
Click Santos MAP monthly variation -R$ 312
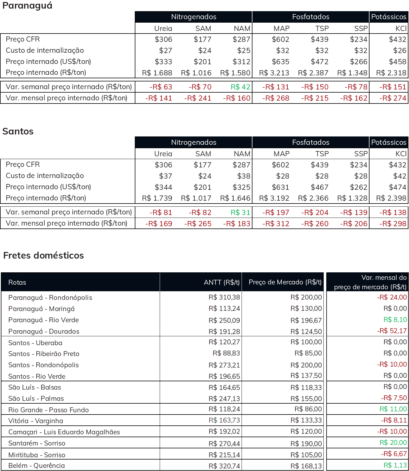click(276, 224)
